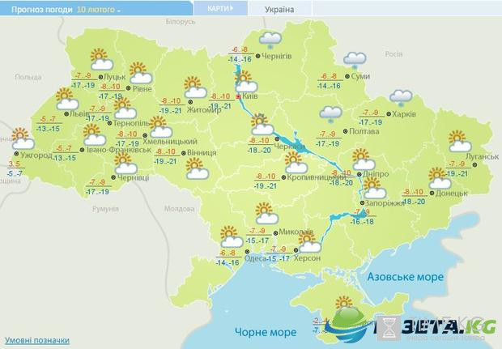This screenshot has width=502, height=349.
Task: Click the sun-cloud icon above Миколаїв
Action: [267, 213]
